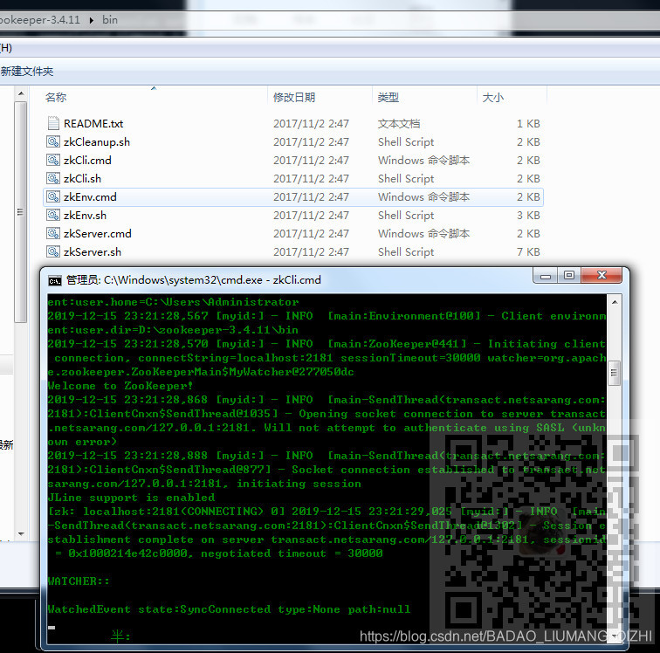Select the zkCli.sh file name

click(x=82, y=179)
